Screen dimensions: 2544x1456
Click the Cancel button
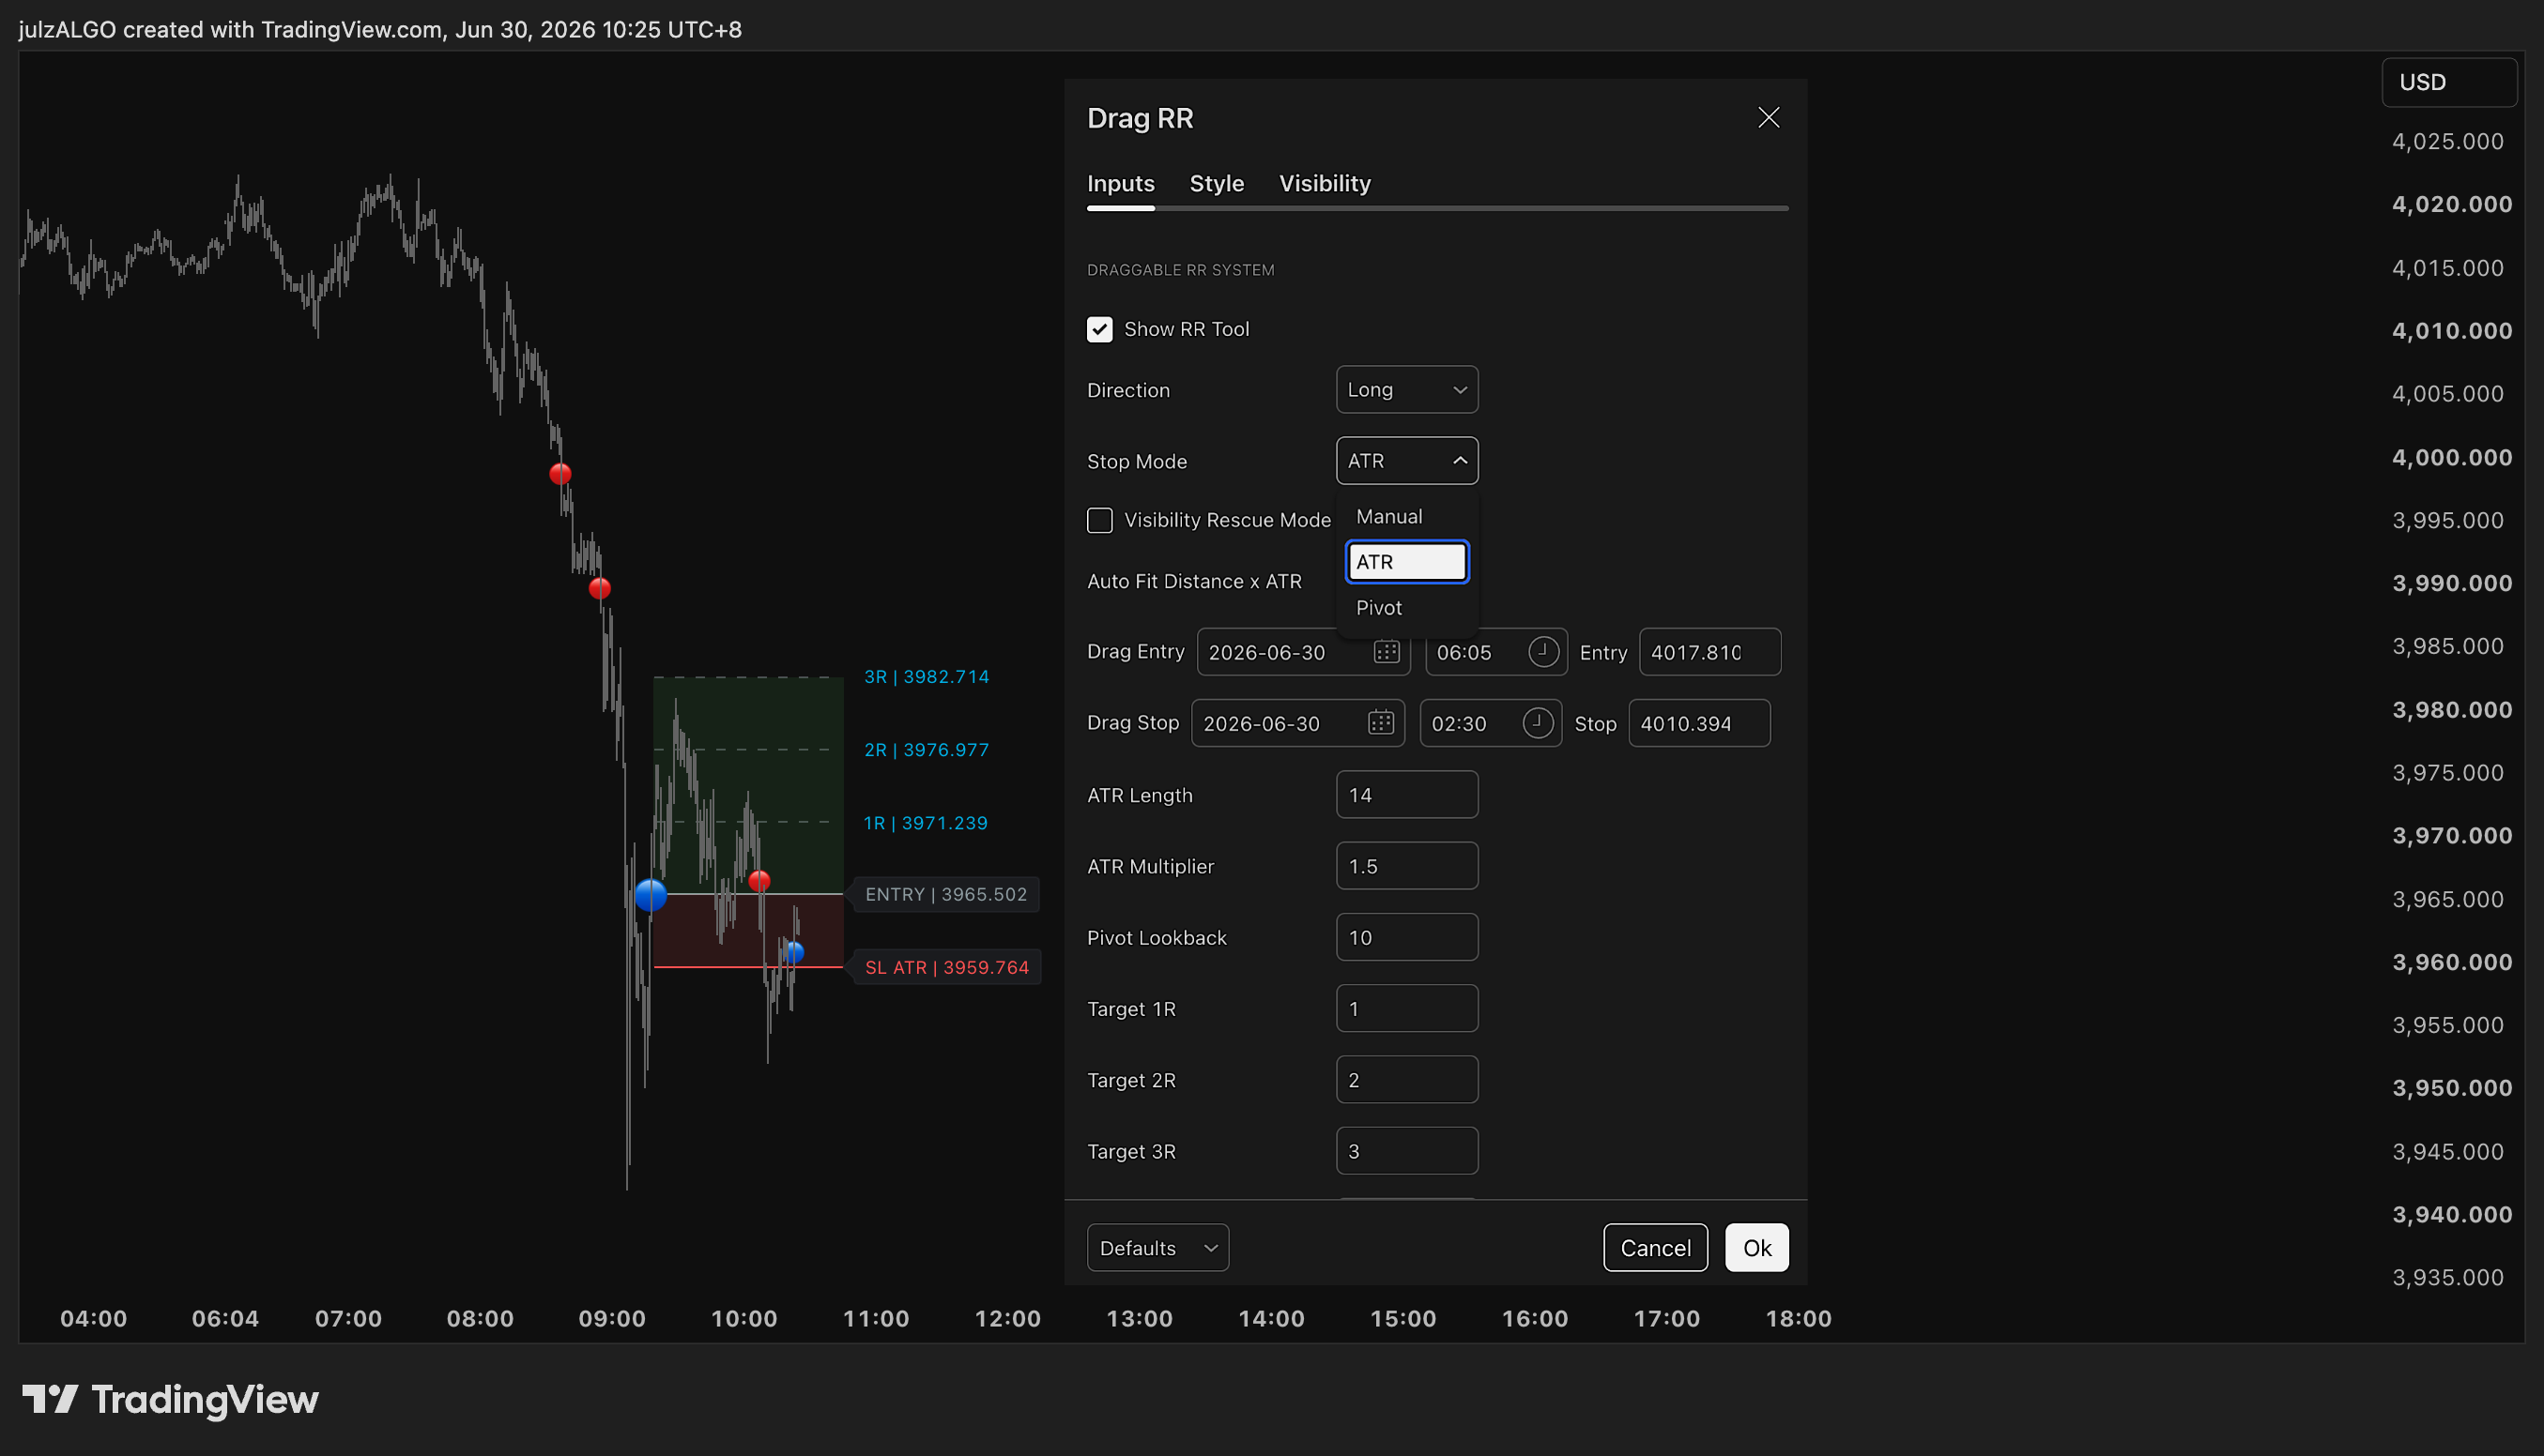coord(1655,1248)
